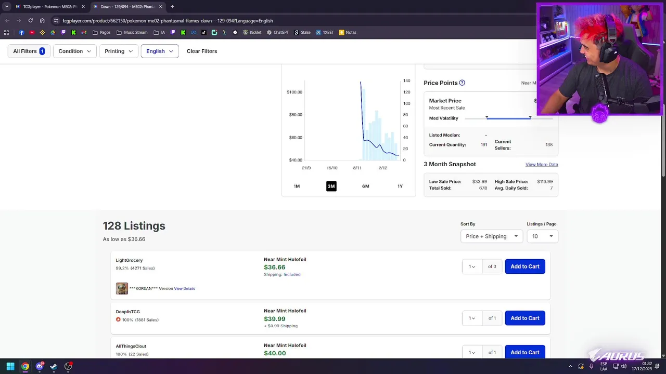
Task: Expand the English language filter dropdown
Action: tap(160, 51)
